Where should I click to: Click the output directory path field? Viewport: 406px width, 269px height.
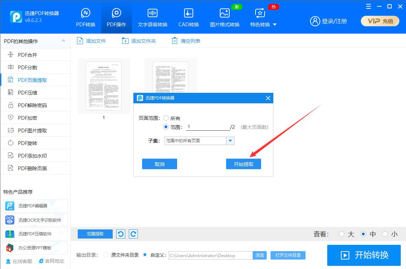tap(210, 255)
